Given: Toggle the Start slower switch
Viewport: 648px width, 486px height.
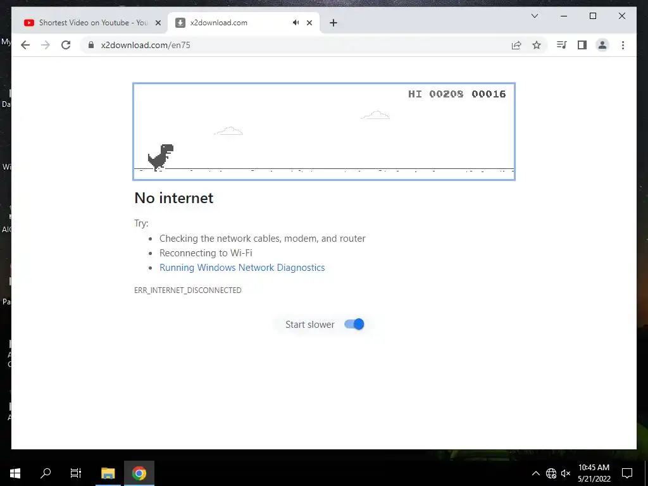Looking at the screenshot, I should coord(354,325).
